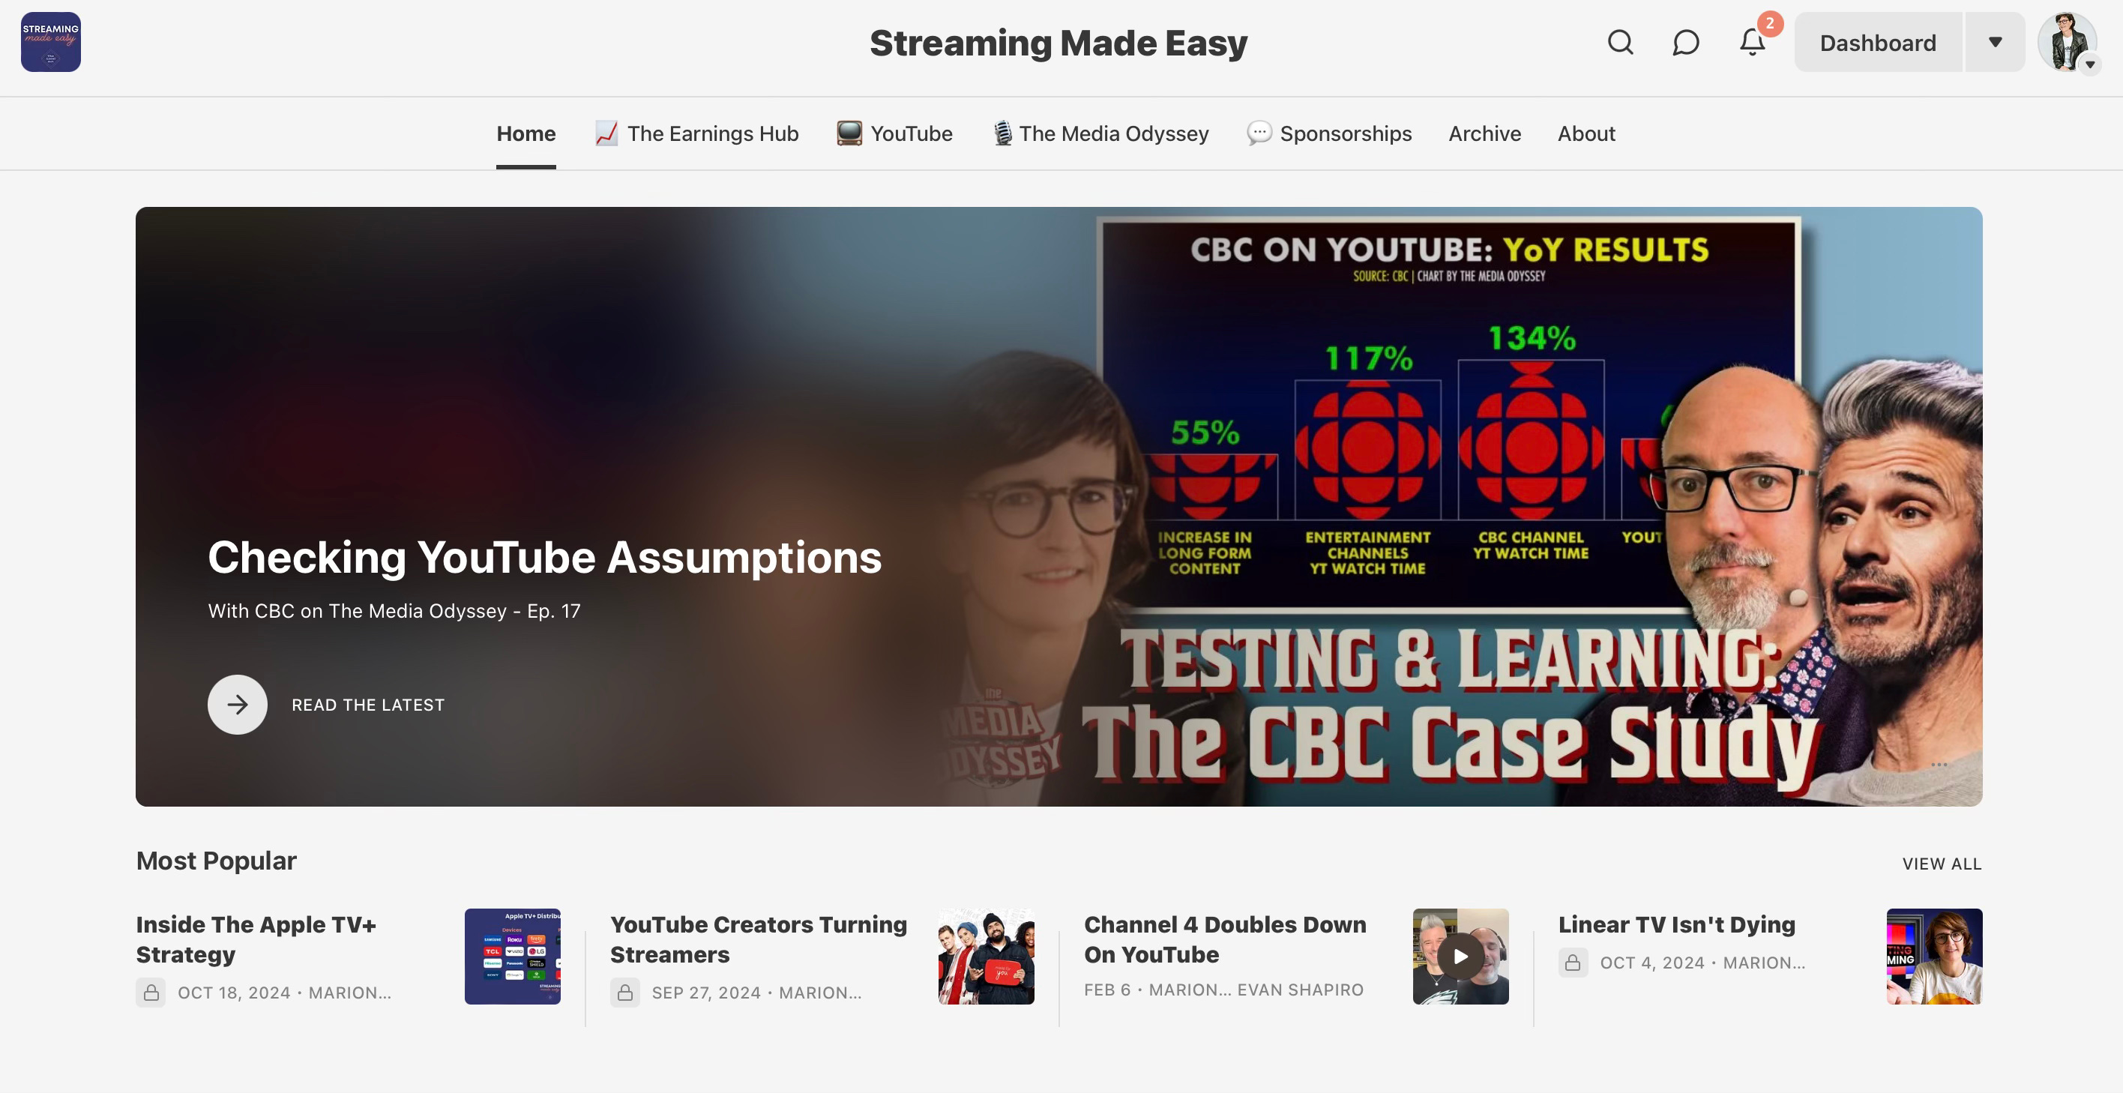Go to the YouTube tab
The height and width of the screenshot is (1093, 2123).
(895, 133)
